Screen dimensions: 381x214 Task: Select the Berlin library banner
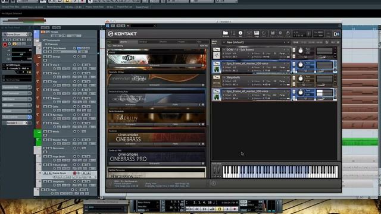(156, 118)
